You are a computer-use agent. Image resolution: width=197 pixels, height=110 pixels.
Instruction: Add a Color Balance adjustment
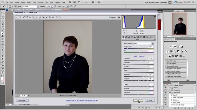click(x=175, y=51)
